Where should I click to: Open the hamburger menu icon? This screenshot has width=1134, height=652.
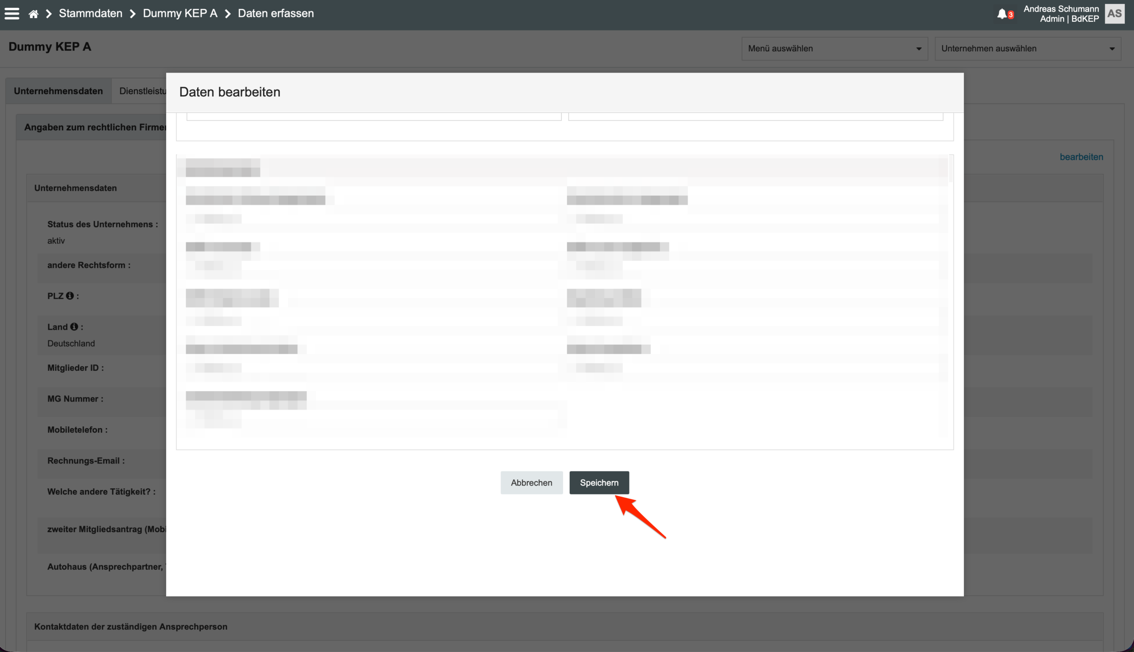pos(12,13)
